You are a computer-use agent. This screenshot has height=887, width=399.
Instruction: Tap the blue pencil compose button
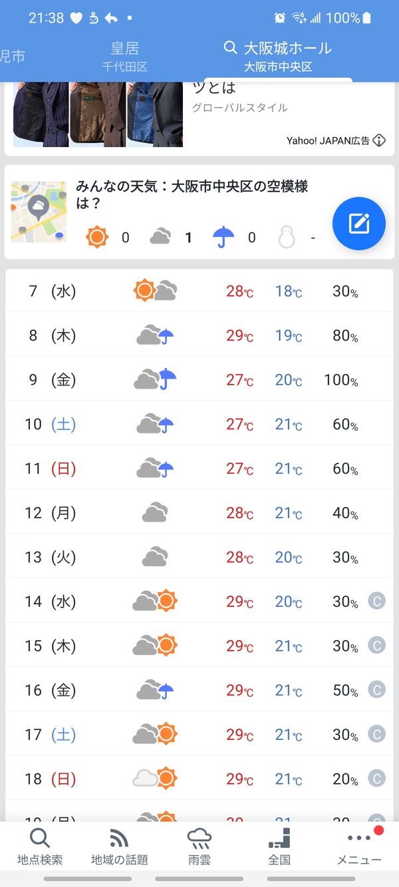pos(359,223)
